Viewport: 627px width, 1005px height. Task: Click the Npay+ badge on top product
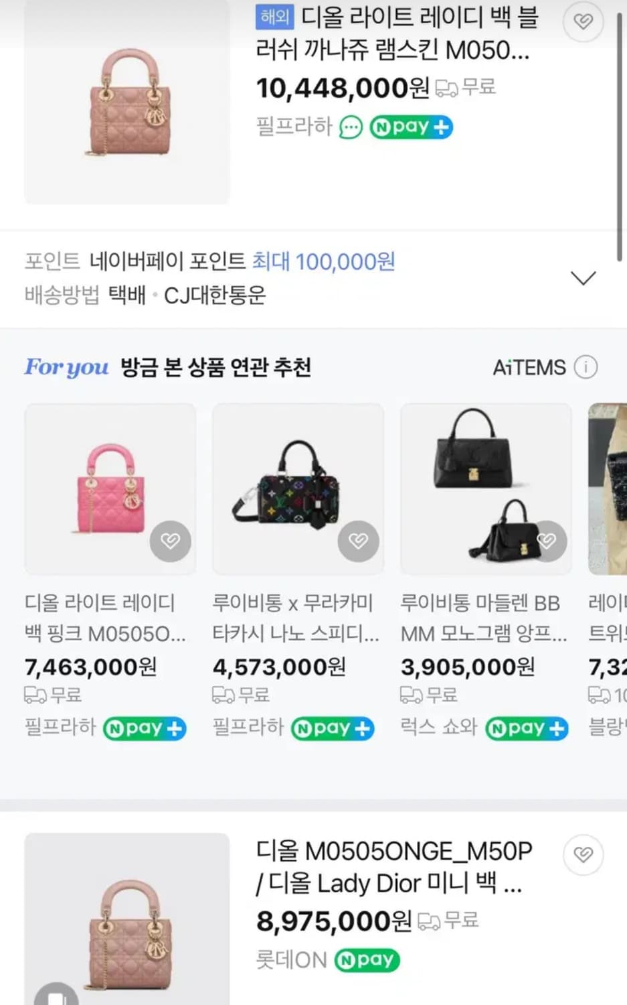pos(410,127)
